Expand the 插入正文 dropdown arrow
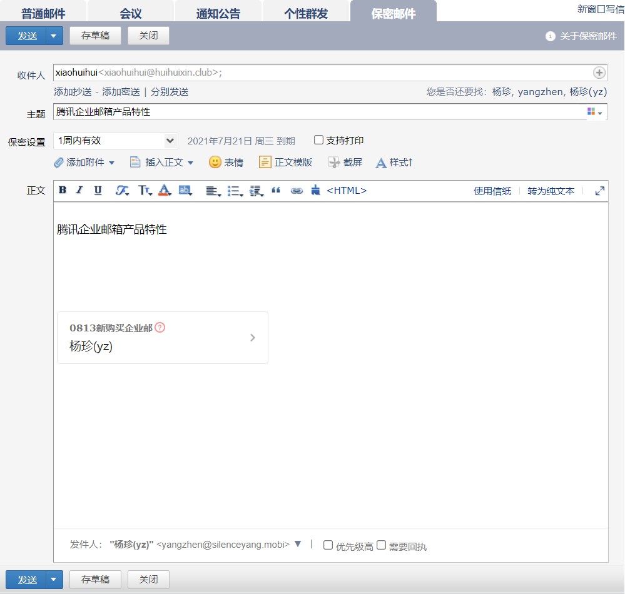Viewport: 625px width, 594px height. coord(191,163)
